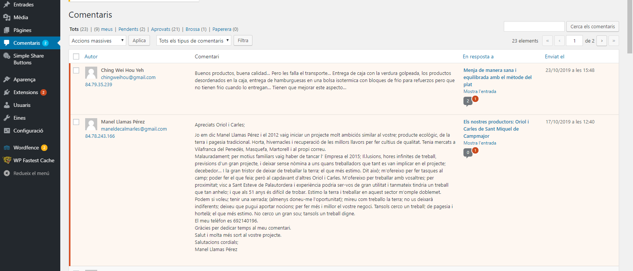Screen dimensions: 633x271
Task: Click the Entrades pin icon
Action: point(7,5)
